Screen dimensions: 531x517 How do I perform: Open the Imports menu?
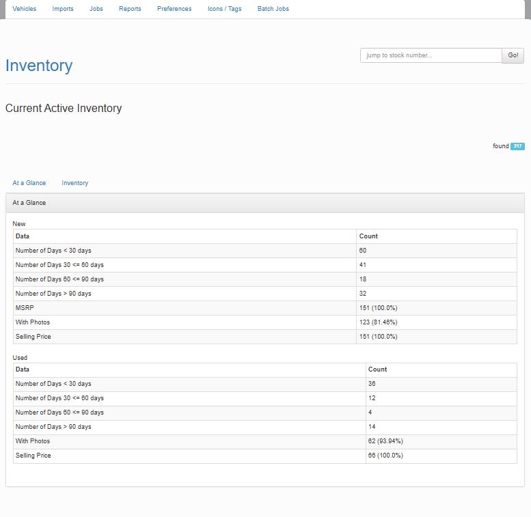[x=63, y=9]
